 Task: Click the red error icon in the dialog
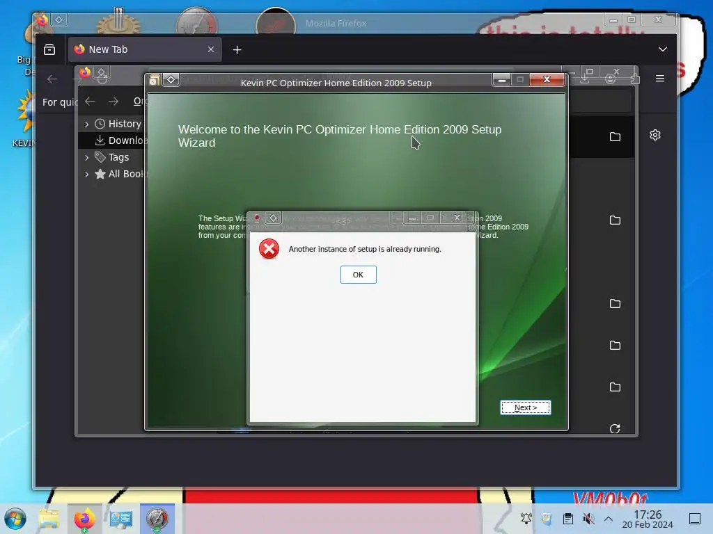pos(269,249)
